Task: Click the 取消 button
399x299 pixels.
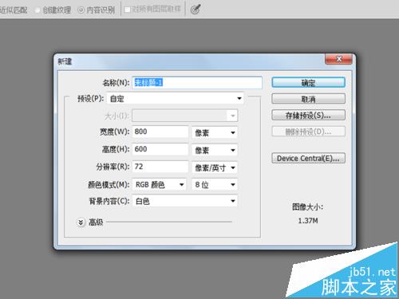Action: (x=308, y=99)
